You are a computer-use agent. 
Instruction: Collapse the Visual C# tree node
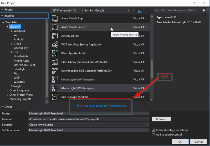pos(7,27)
